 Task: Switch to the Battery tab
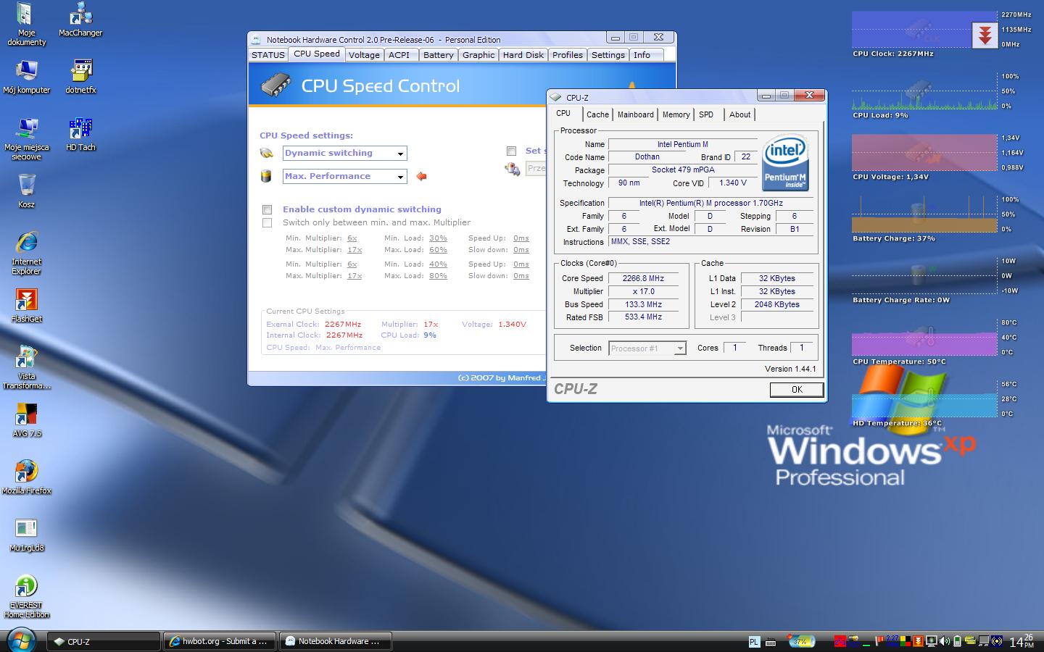[x=438, y=55]
